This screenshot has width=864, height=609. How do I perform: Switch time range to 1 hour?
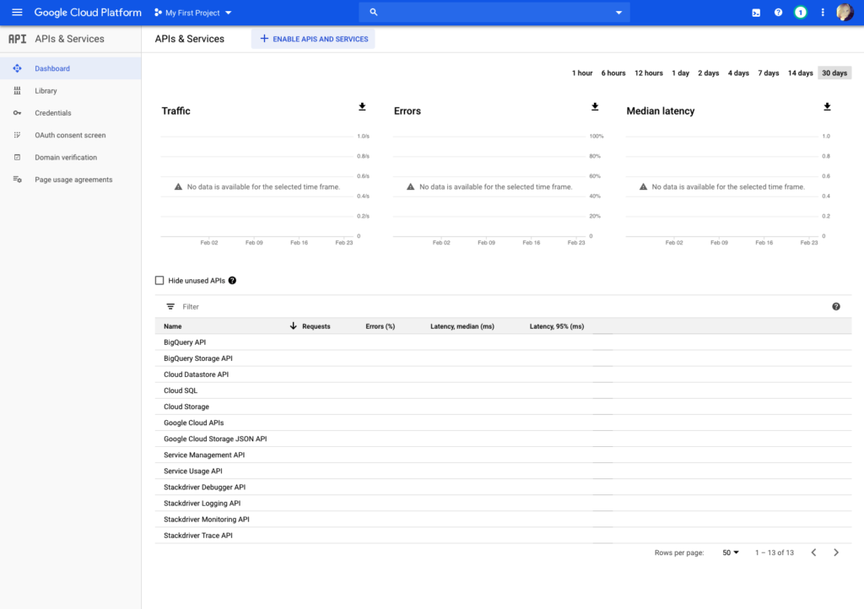pyautogui.click(x=582, y=73)
